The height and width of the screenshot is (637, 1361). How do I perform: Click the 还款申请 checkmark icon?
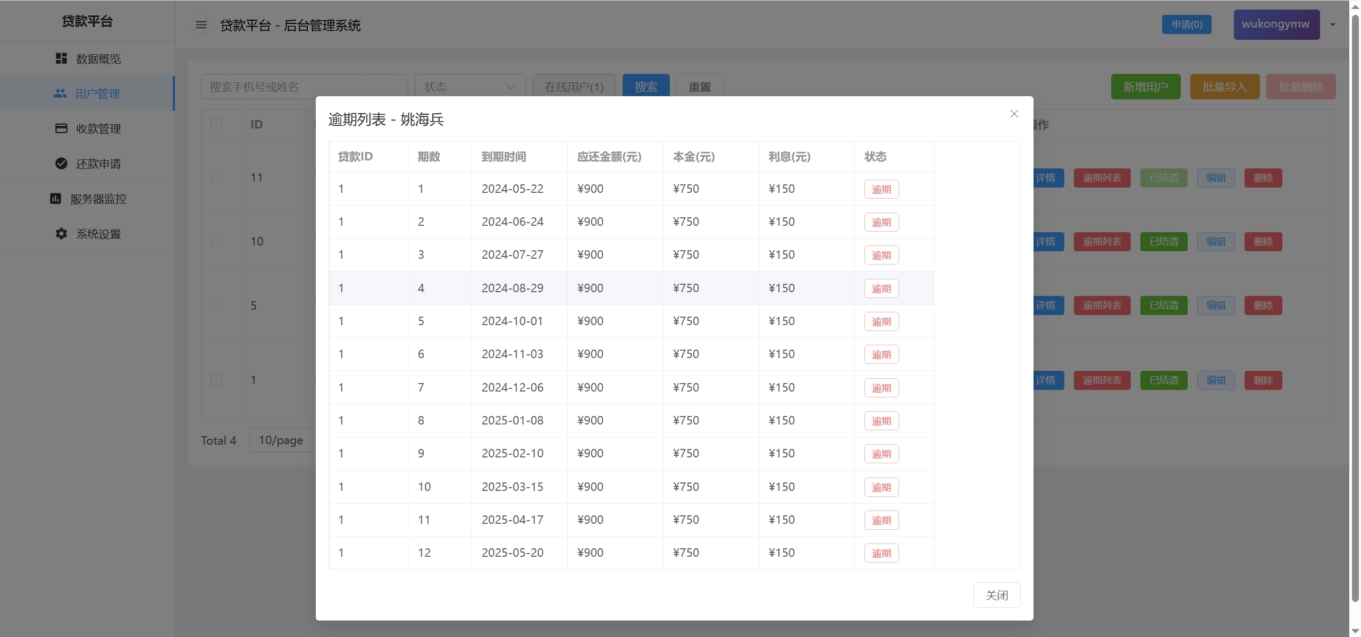tap(61, 164)
